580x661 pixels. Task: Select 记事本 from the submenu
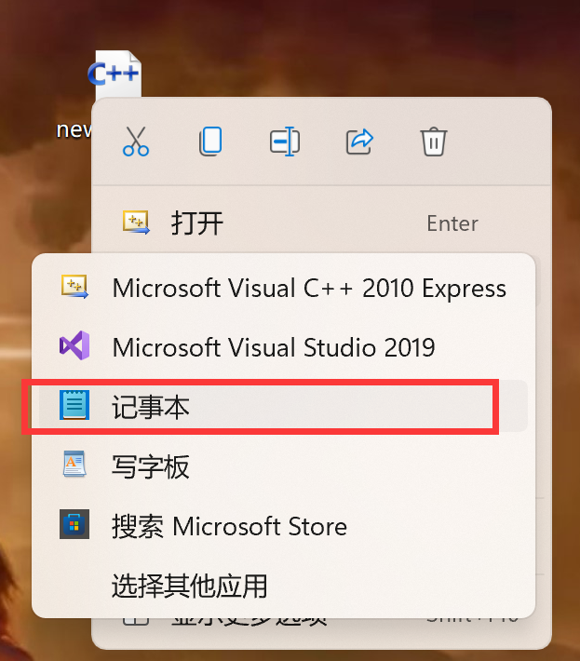[283, 407]
